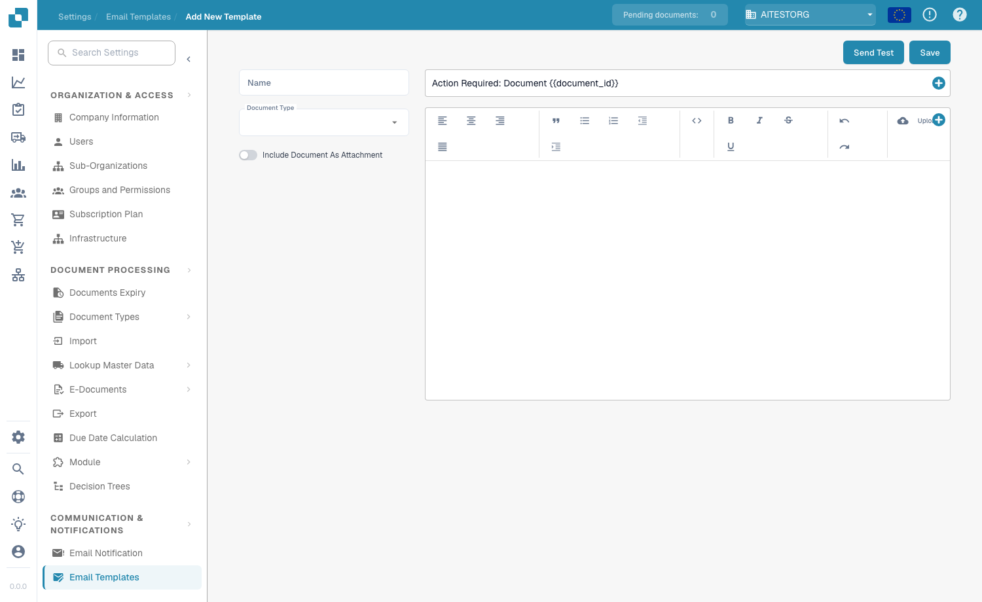Toggle Include Document As Attachment switch

click(248, 155)
